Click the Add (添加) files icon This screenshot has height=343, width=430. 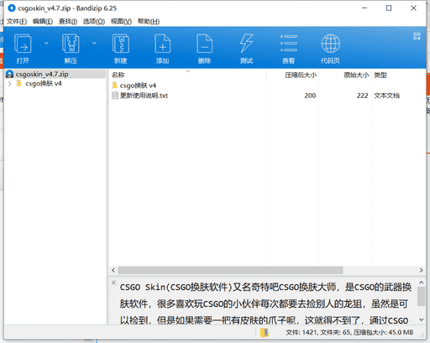pyautogui.click(x=162, y=44)
